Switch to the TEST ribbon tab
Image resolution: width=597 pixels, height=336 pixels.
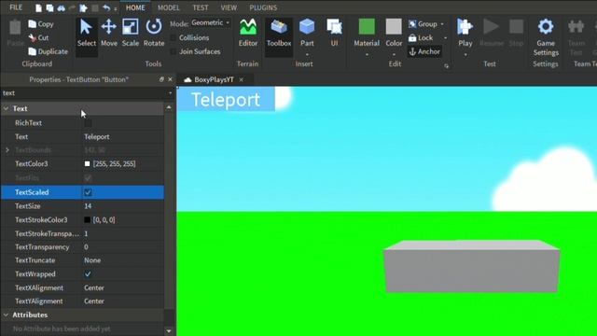tap(201, 7)
